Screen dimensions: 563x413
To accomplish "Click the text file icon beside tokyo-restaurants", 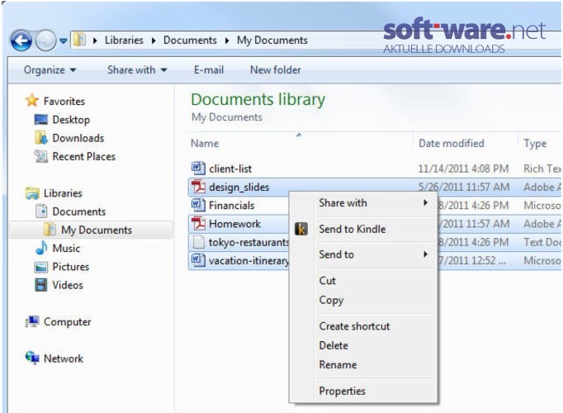I will pyautogui.click(x=198, y=242).
